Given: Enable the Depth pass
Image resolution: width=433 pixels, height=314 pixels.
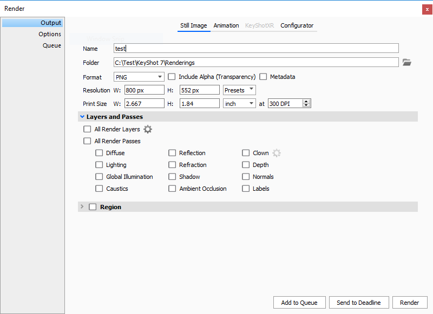Looking at the screenshot, I should pos(246,165).
